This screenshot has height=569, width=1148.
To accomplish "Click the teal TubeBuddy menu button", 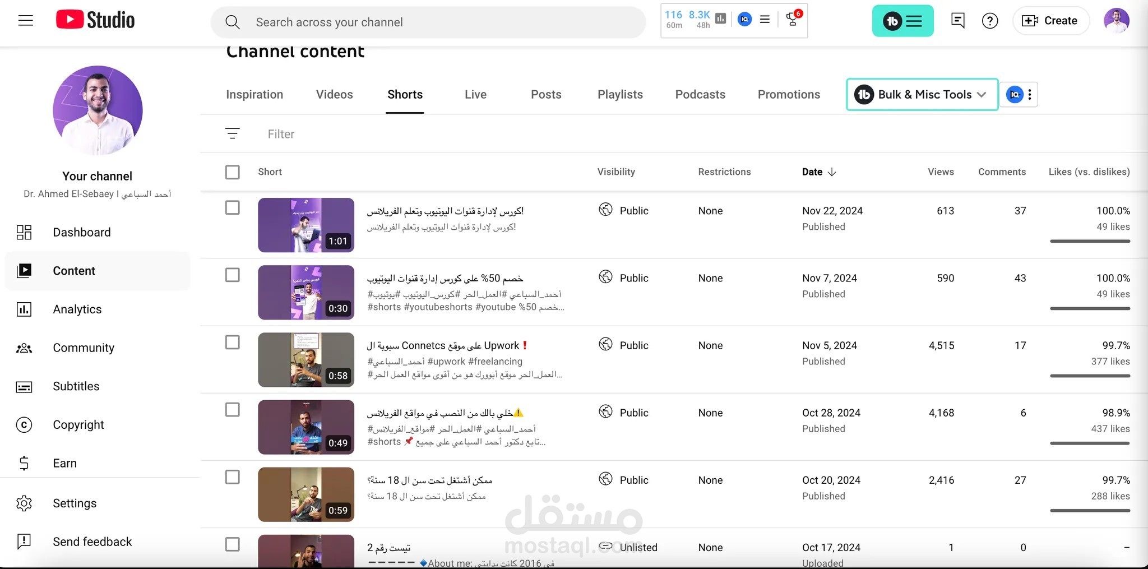I will click(x=902, y=21).
